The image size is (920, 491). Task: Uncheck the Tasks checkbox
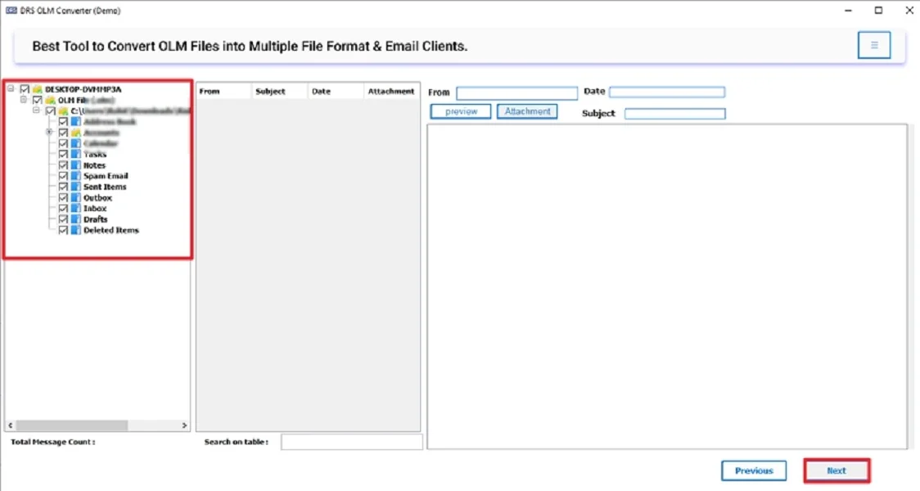(x=64, y=154)
